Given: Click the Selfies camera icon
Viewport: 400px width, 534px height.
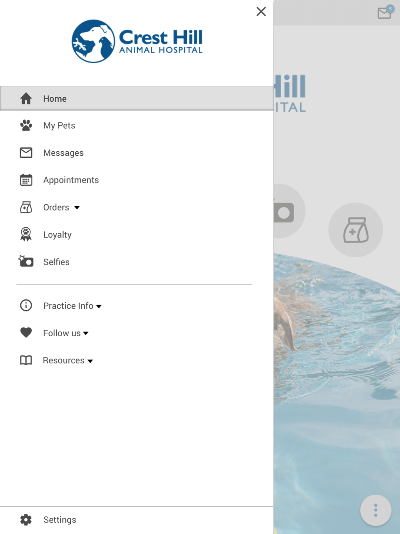Looking at the screenshot, I should click(26, 261).
